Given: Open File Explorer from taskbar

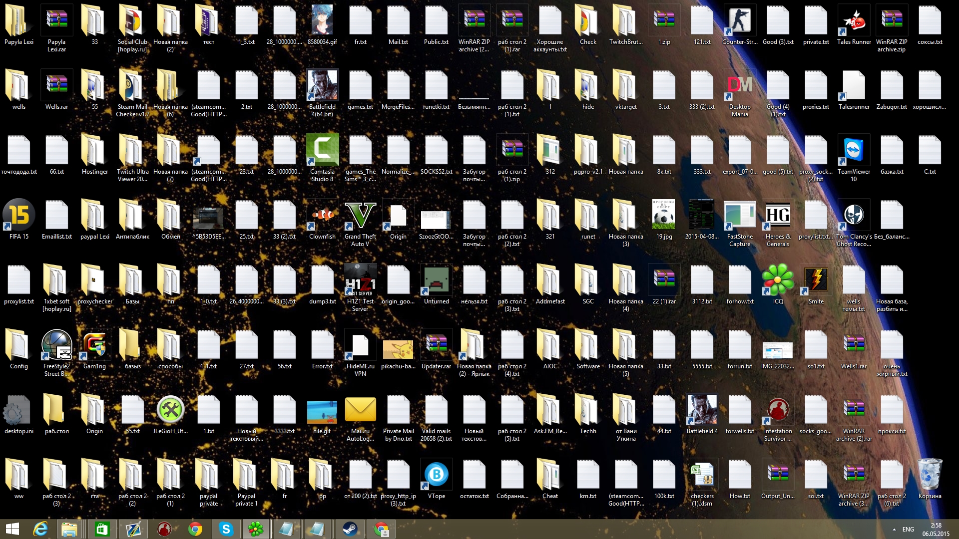Looking at the screenshot, I should tap(69, 529).
